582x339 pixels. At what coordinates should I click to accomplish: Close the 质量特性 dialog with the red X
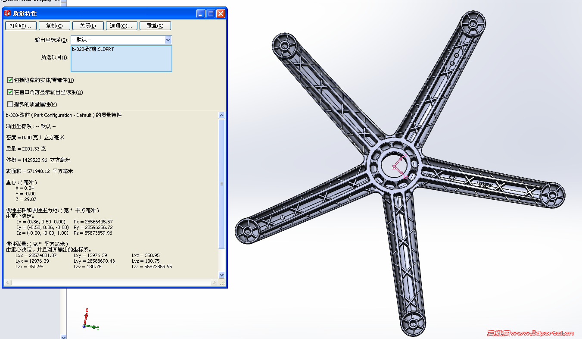click(221, 13)
